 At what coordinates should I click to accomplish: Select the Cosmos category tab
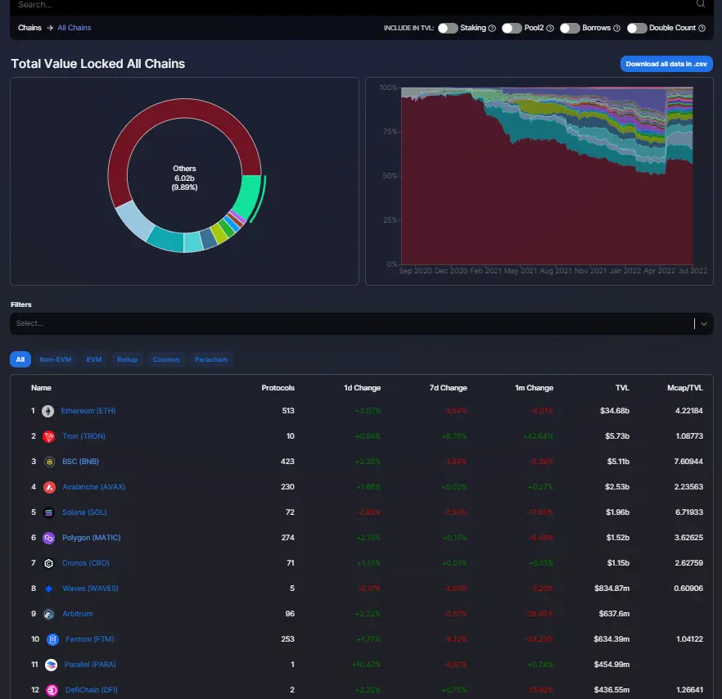tap(166, 359)
